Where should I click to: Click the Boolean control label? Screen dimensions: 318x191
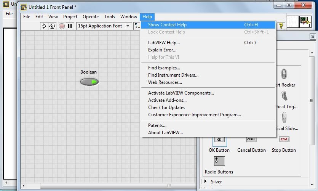click(88, 72)
